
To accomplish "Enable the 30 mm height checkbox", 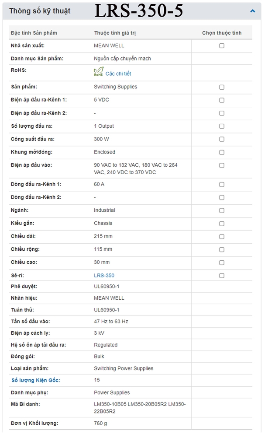I will point(222,262).
